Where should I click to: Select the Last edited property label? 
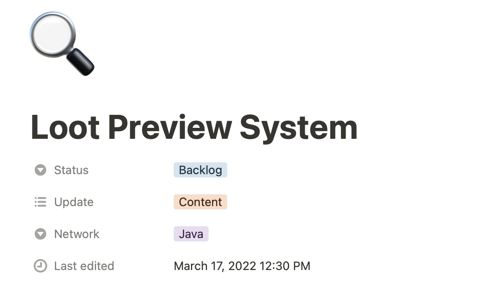pos(84,266)
